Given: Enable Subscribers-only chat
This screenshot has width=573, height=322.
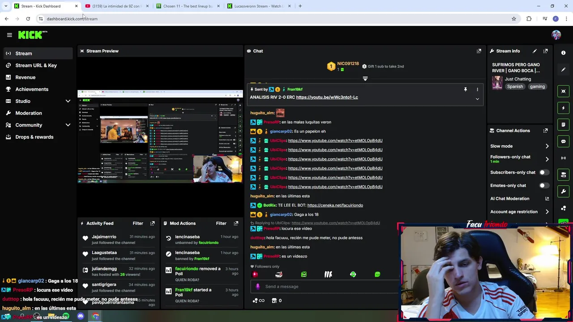Looking at the screenshot, I should (x=543, y=172).
